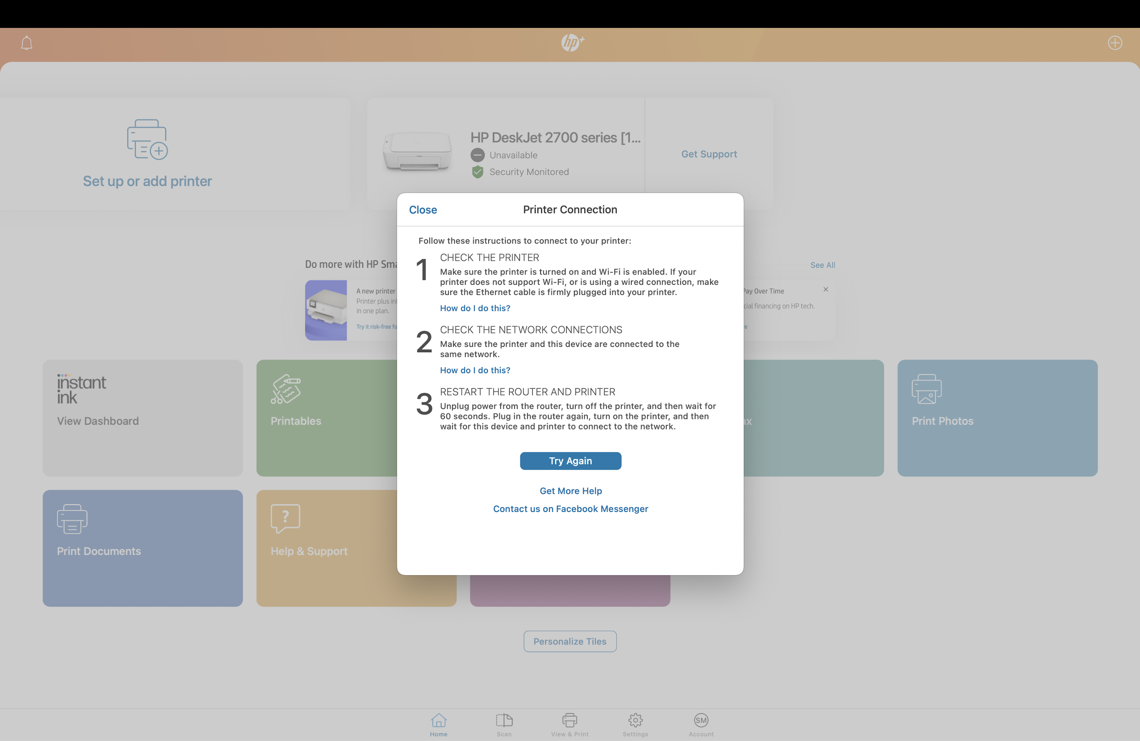Select the HP DeskJet 2700 printer image
1140x741 pixels.
click(x=417, y=151)
